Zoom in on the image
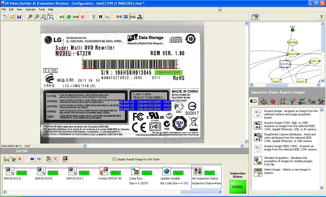 [x=30, y=17]
